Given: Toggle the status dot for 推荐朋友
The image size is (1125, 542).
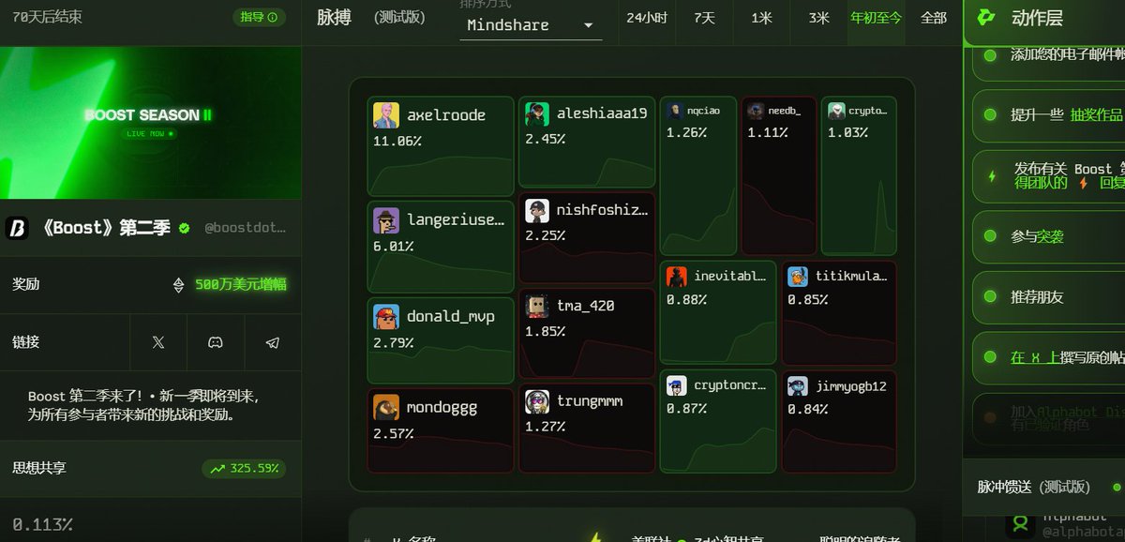Looking at the screenshot, I should click(x=990, y=297).
